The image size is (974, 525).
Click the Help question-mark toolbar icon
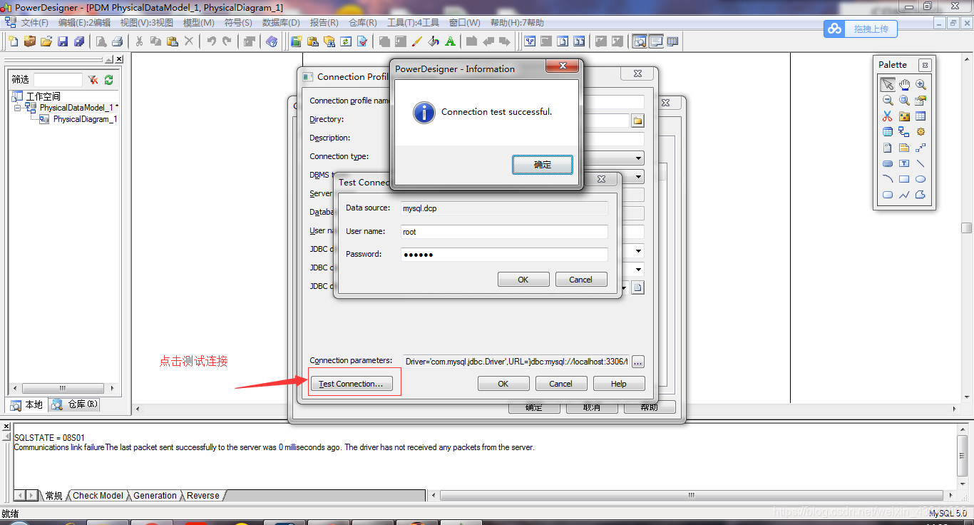pyautogui.click(x=272, y=41)
